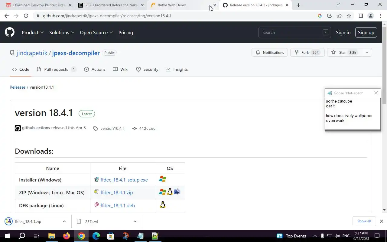Click the Latest release badge

pos(87,114)
